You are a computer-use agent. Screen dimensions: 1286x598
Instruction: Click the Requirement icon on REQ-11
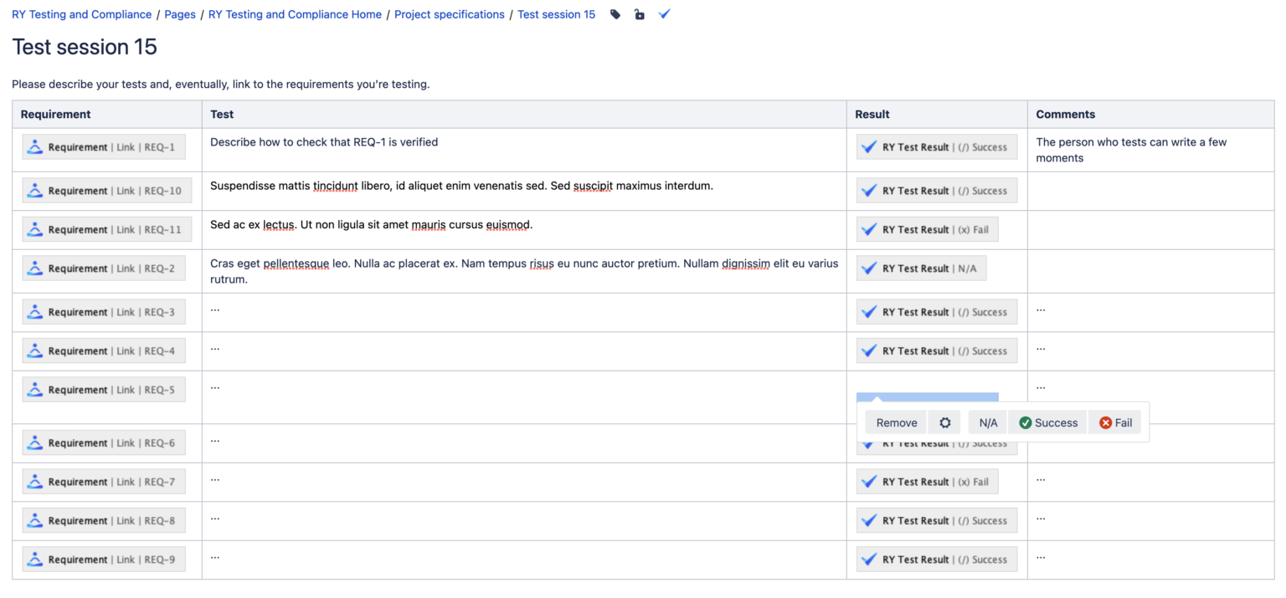coord(34,228)
